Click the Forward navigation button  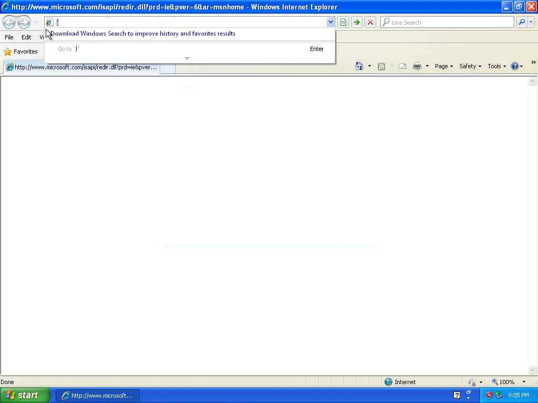(24, 22)
